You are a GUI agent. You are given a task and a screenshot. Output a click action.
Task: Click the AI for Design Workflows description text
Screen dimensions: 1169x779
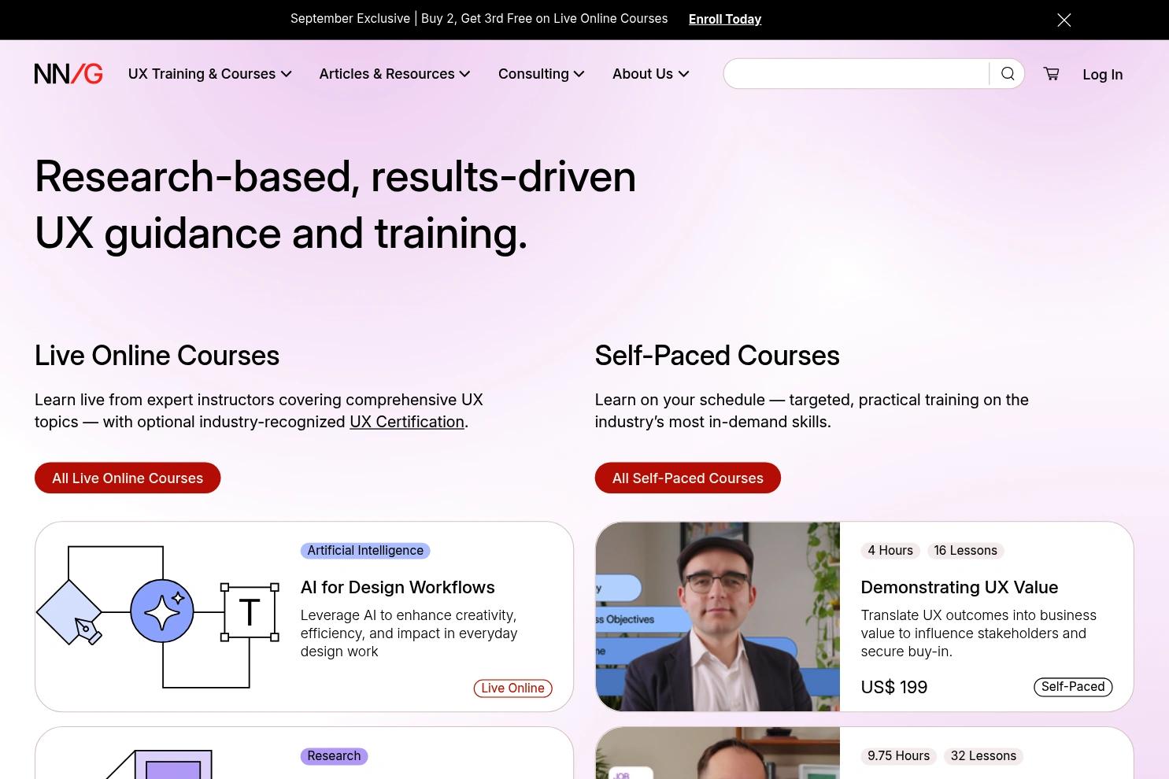(409, 633)
